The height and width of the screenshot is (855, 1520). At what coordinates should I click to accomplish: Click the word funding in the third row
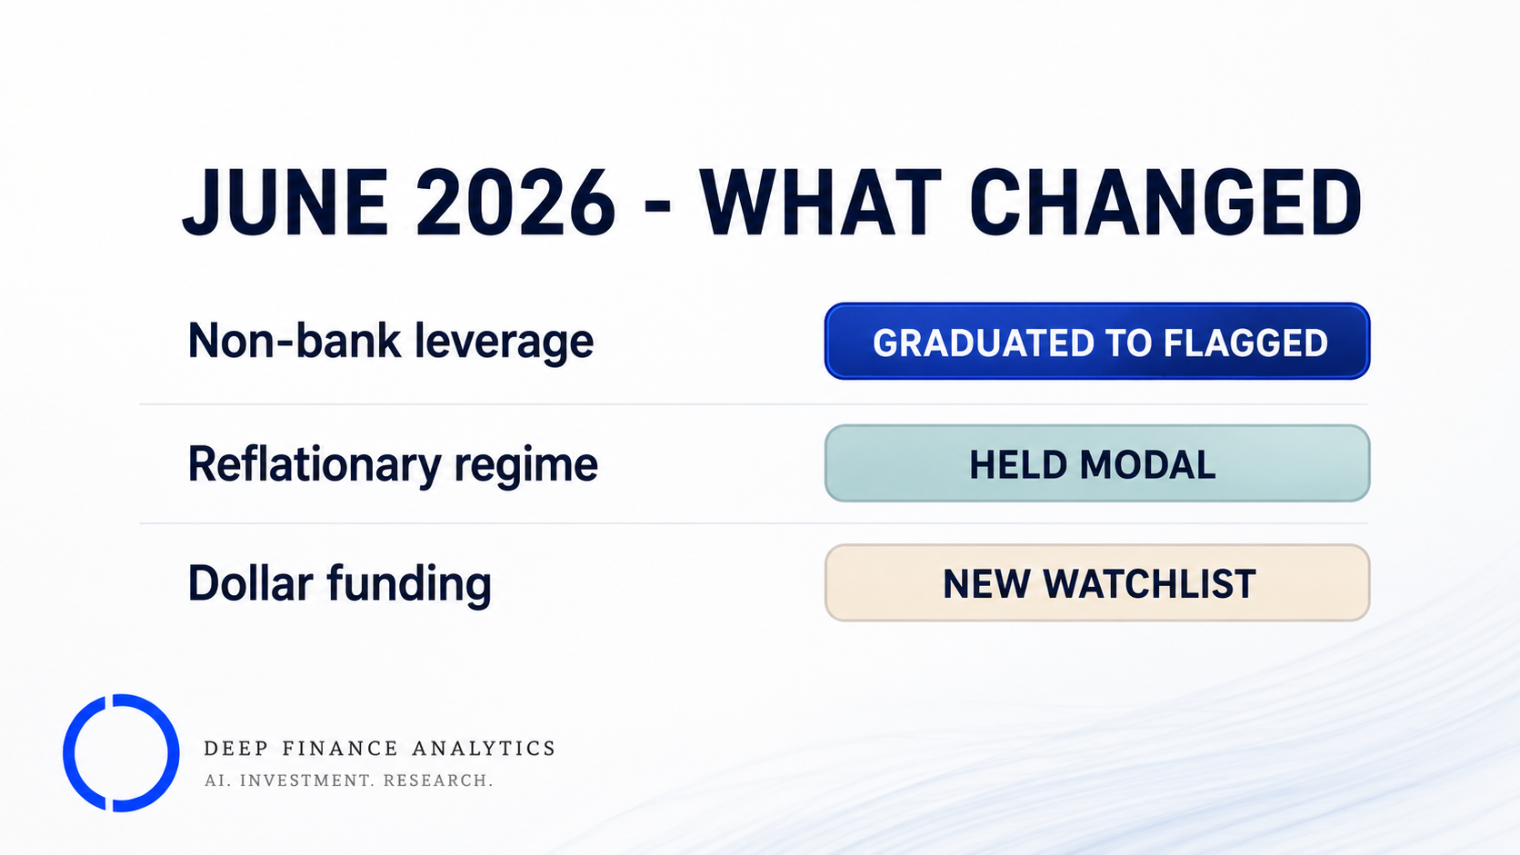pos(409,584)
